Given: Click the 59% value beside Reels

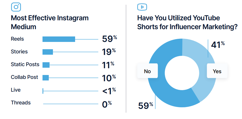Looking at the screenshot, I should pos(109,39).
